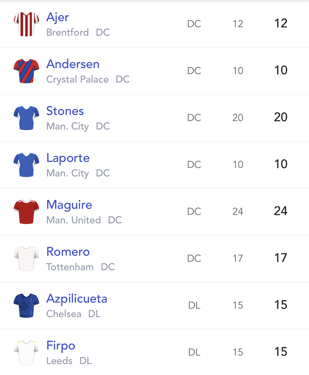
Task: Open player Ajer's profile link
Action: pos(58,17)
